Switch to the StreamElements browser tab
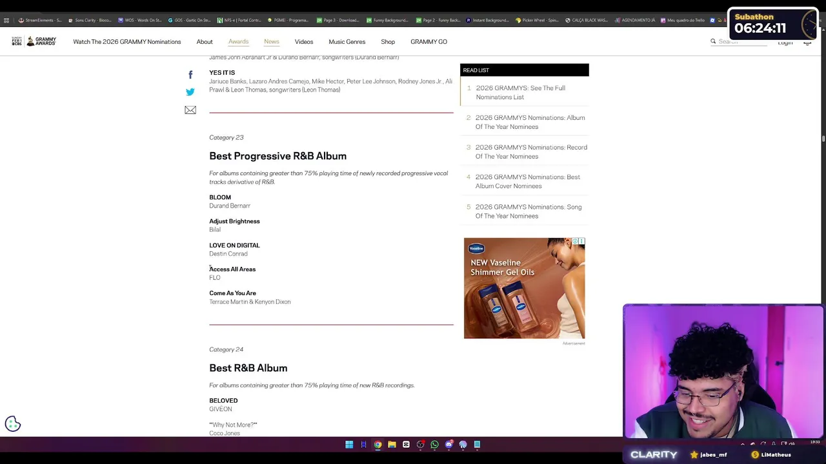Screen dimensions: 826x464 point(40,20)
